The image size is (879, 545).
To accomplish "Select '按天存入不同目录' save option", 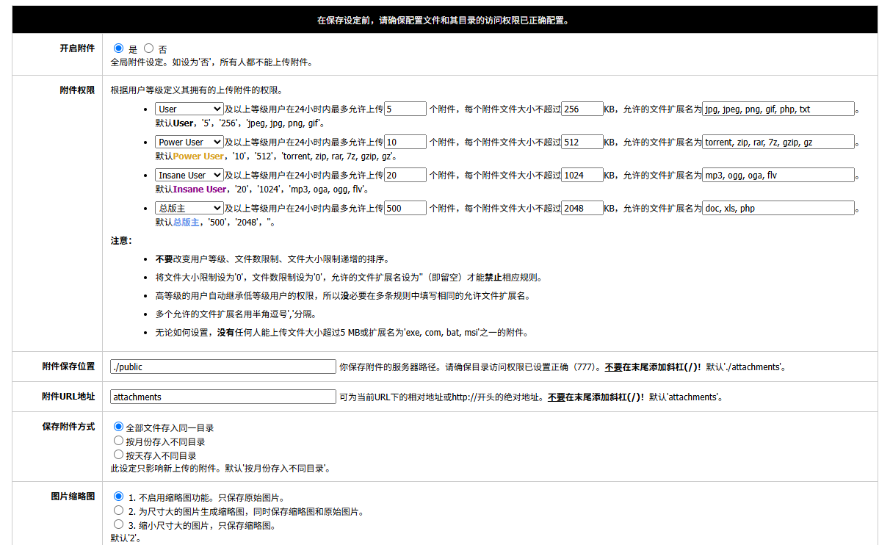I will click(118, 455).
